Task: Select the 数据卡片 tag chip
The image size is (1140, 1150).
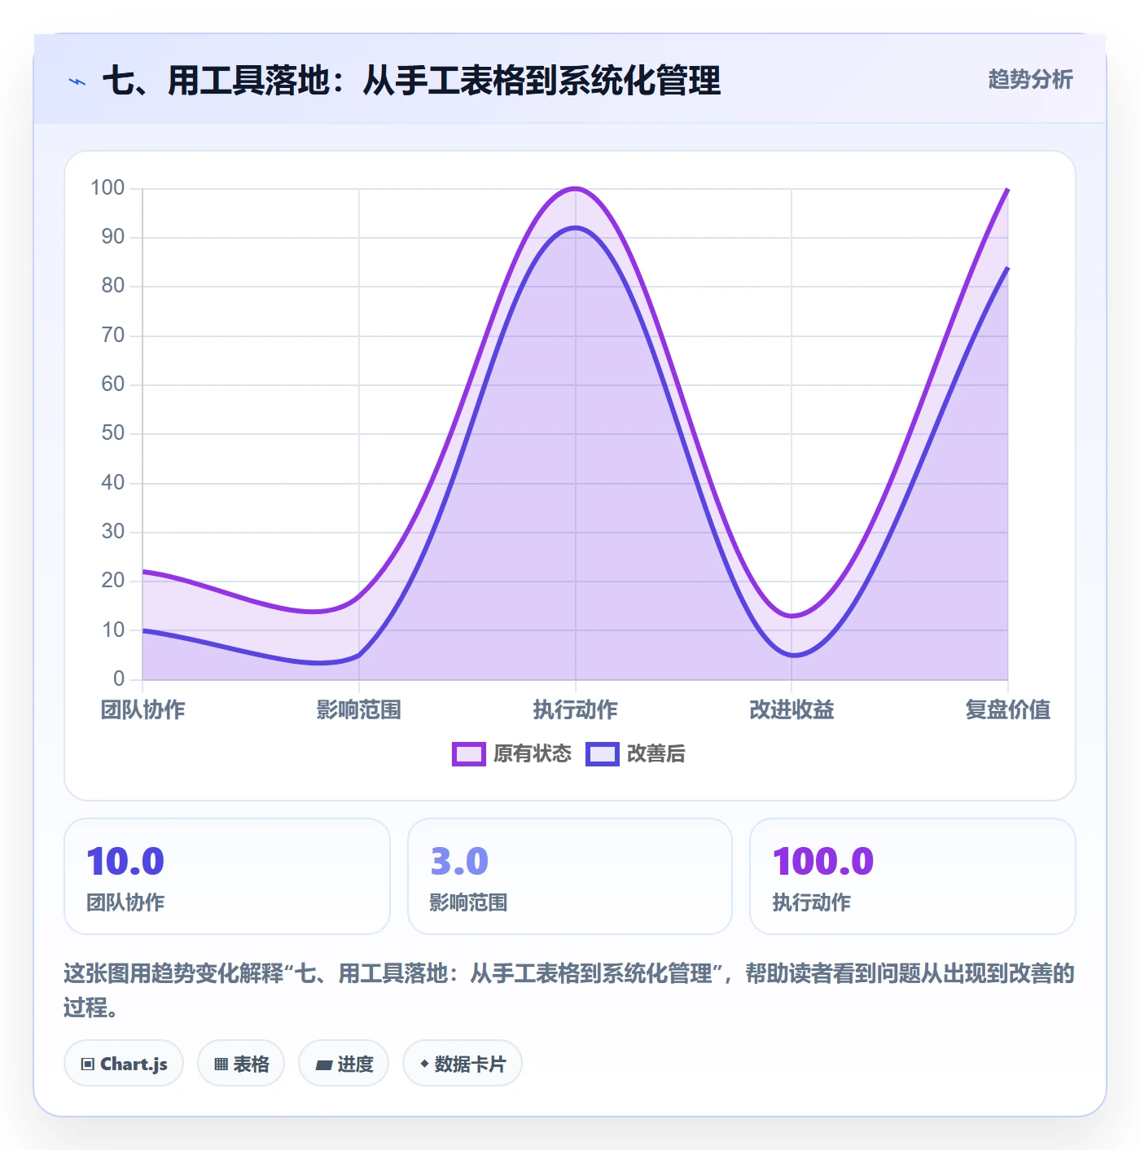Action: [x=463, y=1064]
